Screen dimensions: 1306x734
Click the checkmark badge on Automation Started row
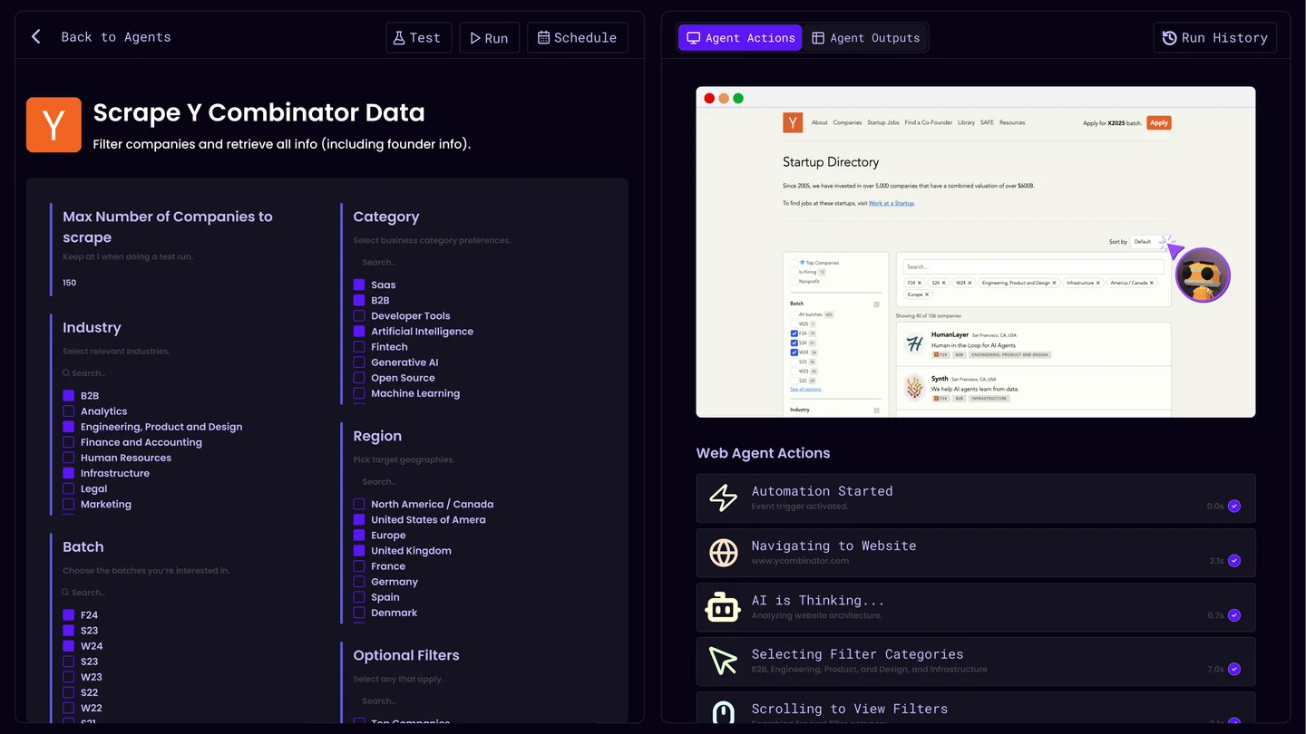pos(1234,507)
